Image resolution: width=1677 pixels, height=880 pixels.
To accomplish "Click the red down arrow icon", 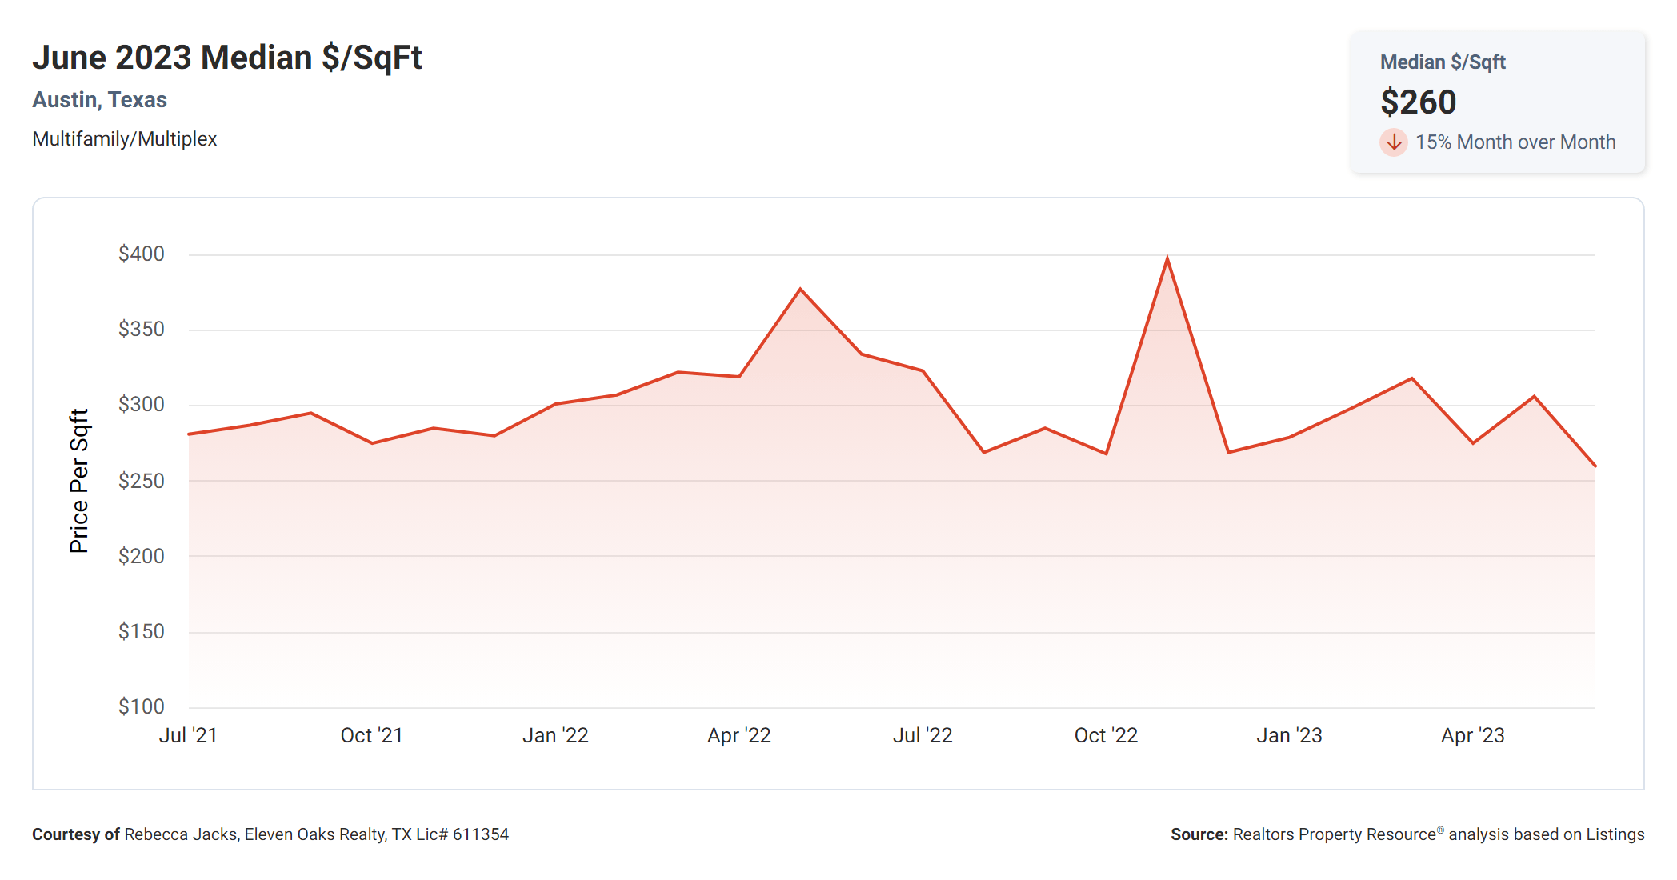I will click(x=1393, y=142).
